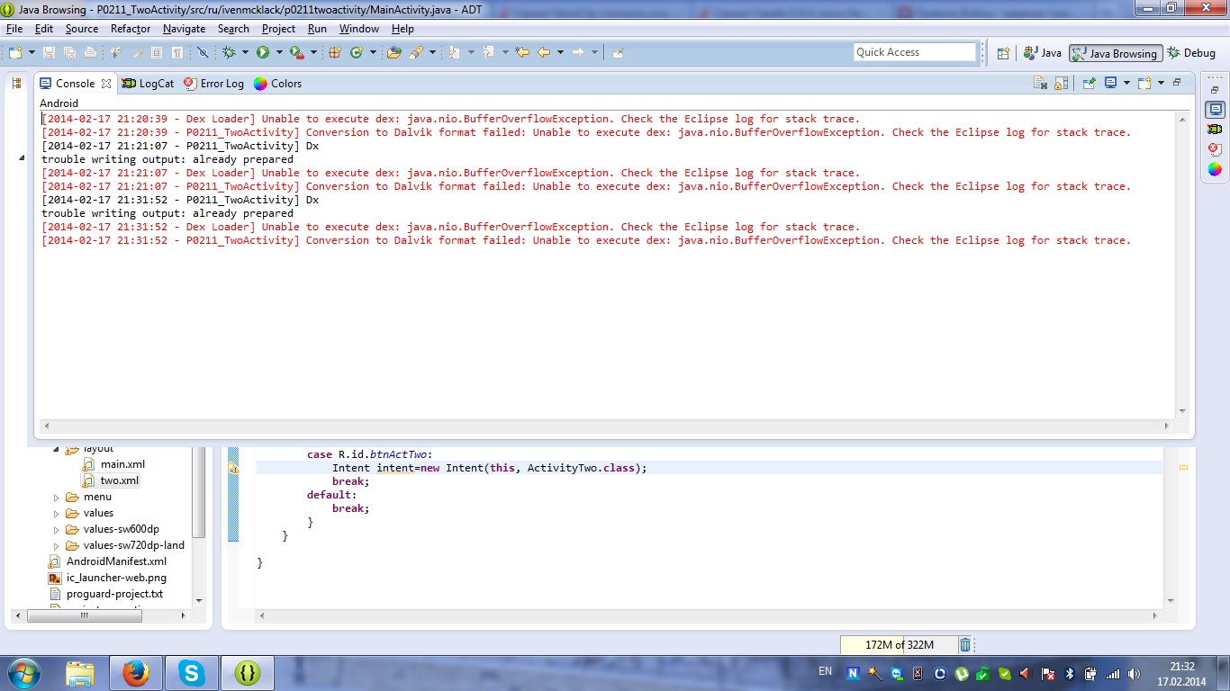The width and height of the screenshot is (1230, 691).
Task: Open Skype from the taskbar
Action: 192,673
